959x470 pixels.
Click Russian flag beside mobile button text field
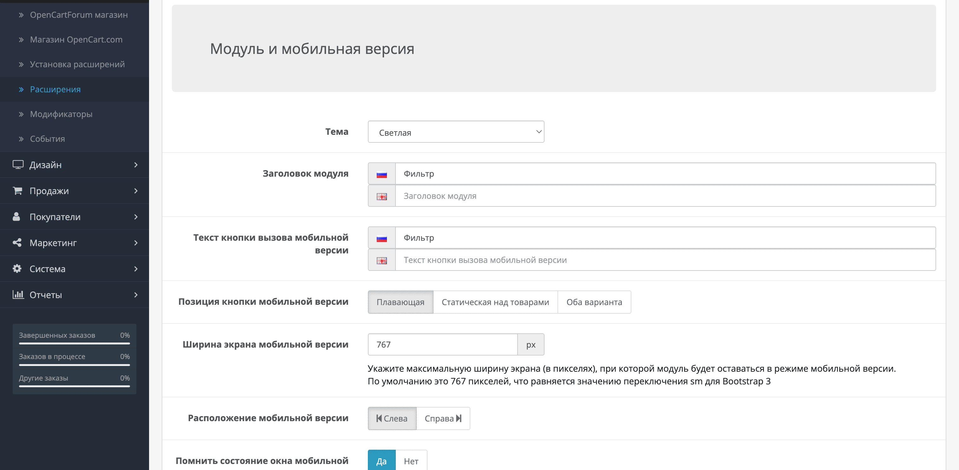point(382,238)
